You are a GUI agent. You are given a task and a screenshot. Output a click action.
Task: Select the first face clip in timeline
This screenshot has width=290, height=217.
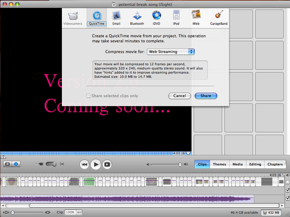click(12, 182)
